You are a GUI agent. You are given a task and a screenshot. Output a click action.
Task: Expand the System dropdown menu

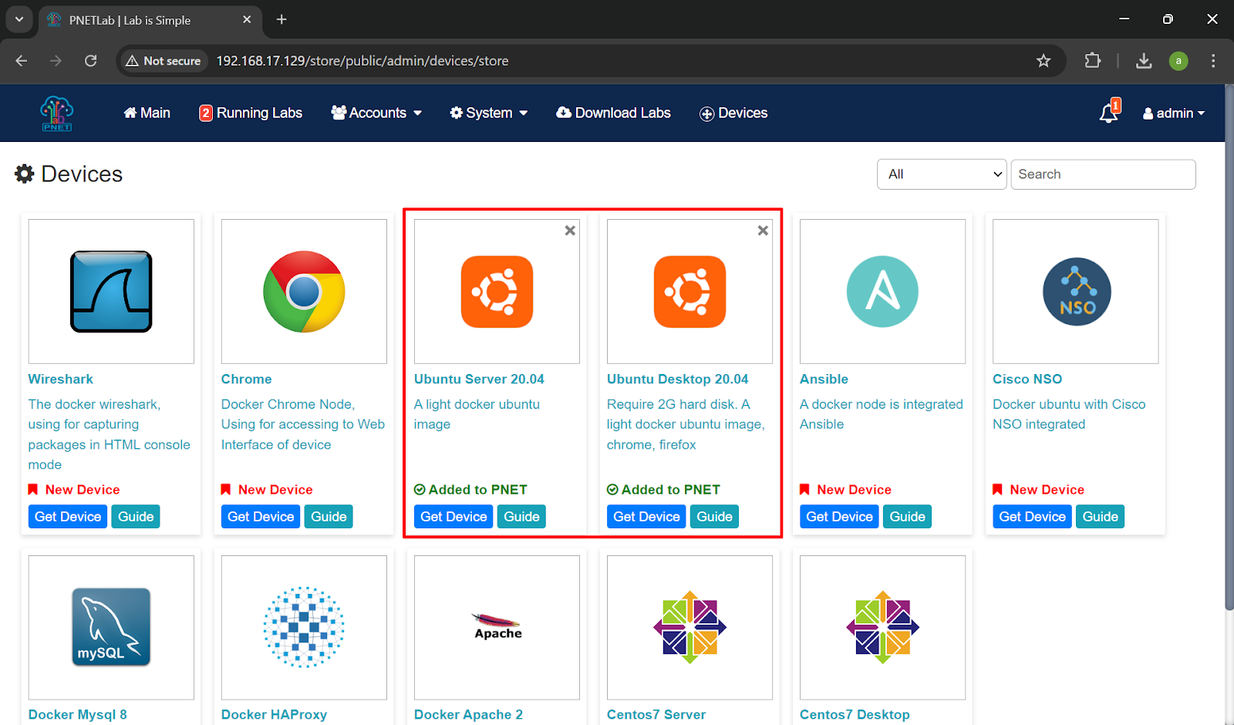489,113
